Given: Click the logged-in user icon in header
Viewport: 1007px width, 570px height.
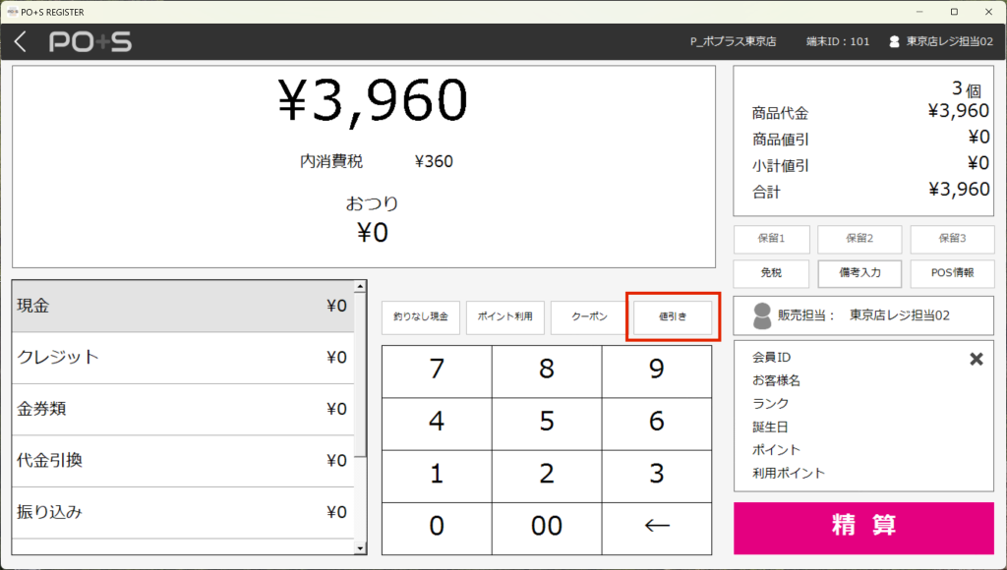Looking at the screenshot, I should click(894, 42).
